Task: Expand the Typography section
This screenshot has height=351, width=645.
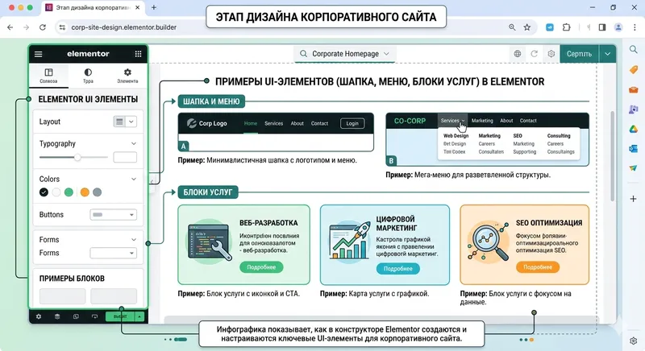Action: click(x=134, y=143)
